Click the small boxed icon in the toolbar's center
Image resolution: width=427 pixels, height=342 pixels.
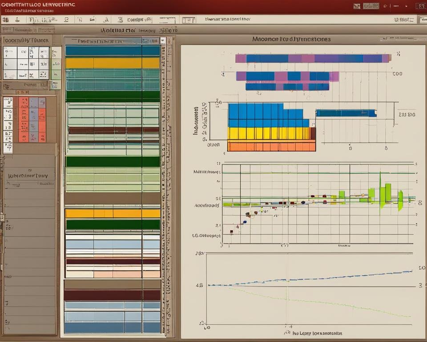tap(188, 20)
